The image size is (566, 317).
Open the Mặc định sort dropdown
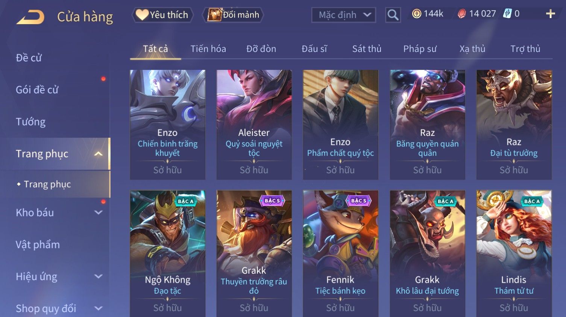[x=343, y=15]
